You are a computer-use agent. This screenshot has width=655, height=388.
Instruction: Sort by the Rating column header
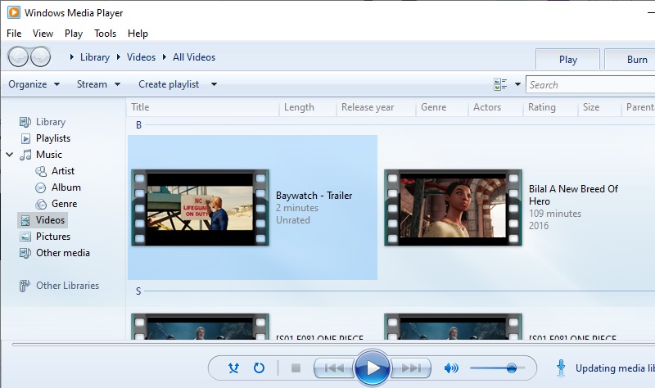click(550, 107)
